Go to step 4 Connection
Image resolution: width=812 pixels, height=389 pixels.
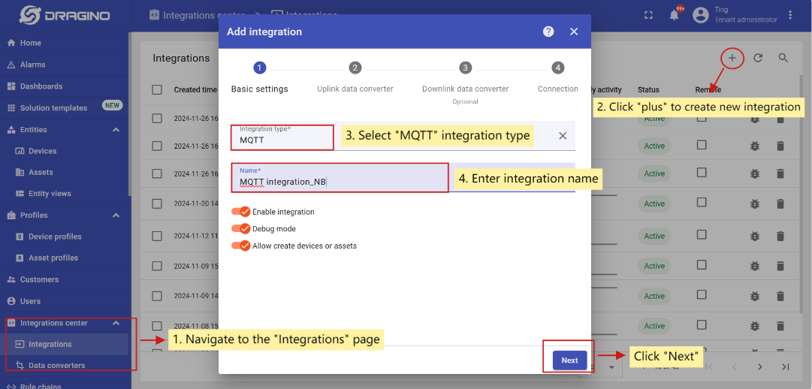tap(557, 78)
